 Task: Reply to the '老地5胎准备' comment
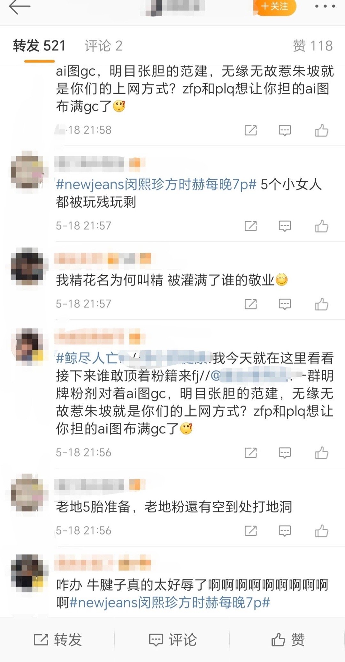[284, 531]
